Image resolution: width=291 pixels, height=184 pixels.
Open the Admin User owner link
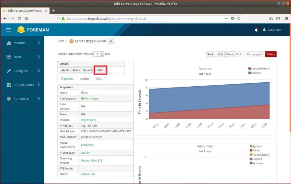pyautogui.click(x=88, y=174)
